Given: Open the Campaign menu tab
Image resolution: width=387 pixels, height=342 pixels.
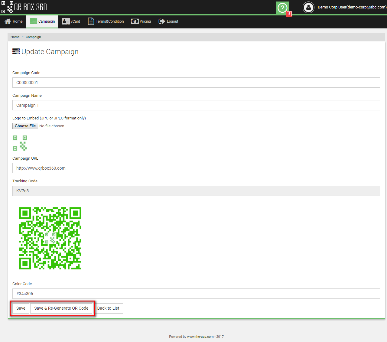Looking at the screenshot, I should [42, 21].
